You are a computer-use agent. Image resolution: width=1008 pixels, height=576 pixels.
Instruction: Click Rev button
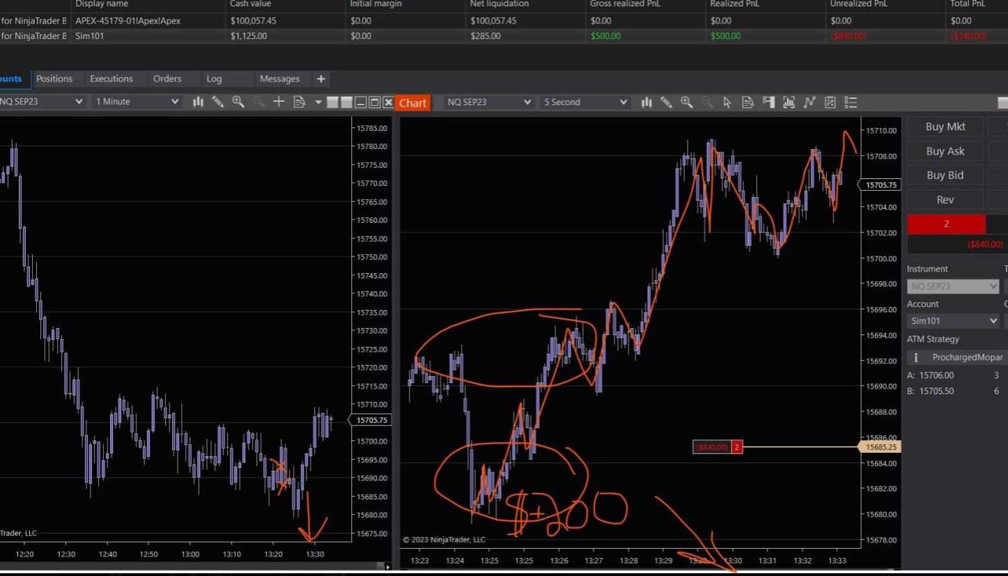(x=945, y=200)
